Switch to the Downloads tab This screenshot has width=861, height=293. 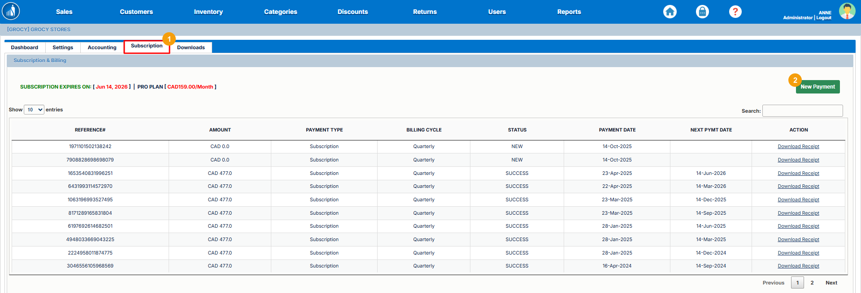click(x=191, y=47)
